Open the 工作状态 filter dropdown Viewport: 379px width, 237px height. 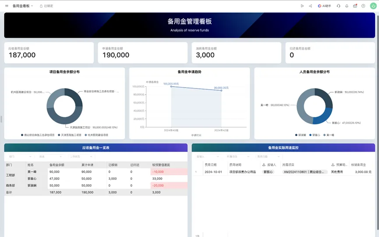[81, 156]
